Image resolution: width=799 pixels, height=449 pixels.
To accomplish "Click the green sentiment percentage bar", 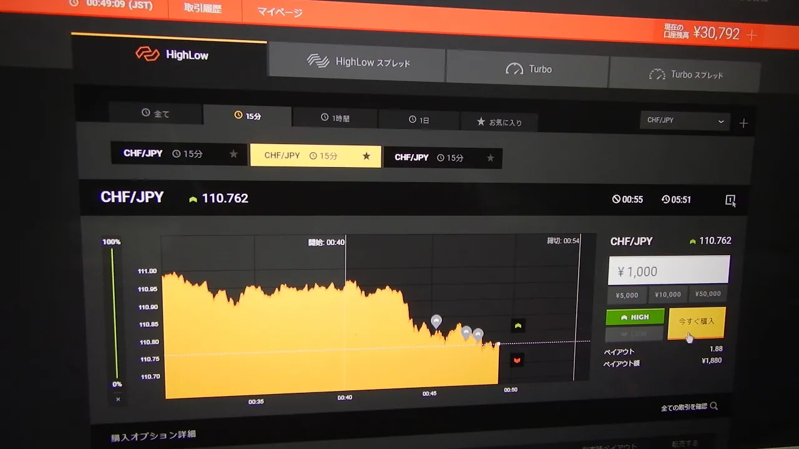I will (114, 314).
